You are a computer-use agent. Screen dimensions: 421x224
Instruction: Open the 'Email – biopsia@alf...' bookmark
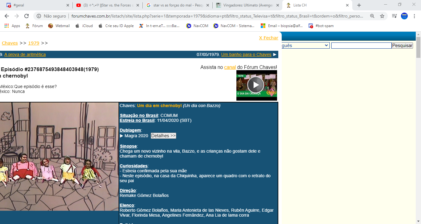(282, 26)
